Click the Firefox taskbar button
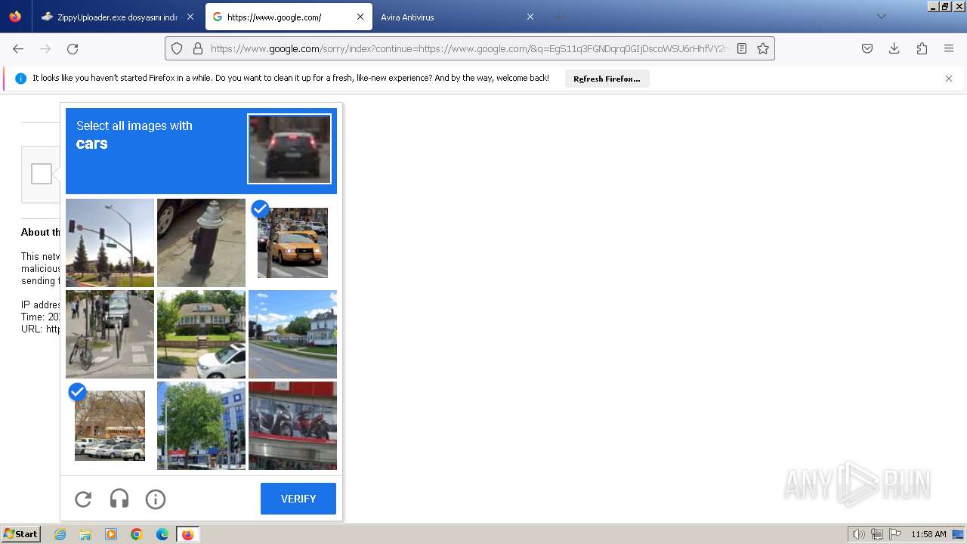The image size is (967, 544). pyautogui.click(x=187, y=534)
